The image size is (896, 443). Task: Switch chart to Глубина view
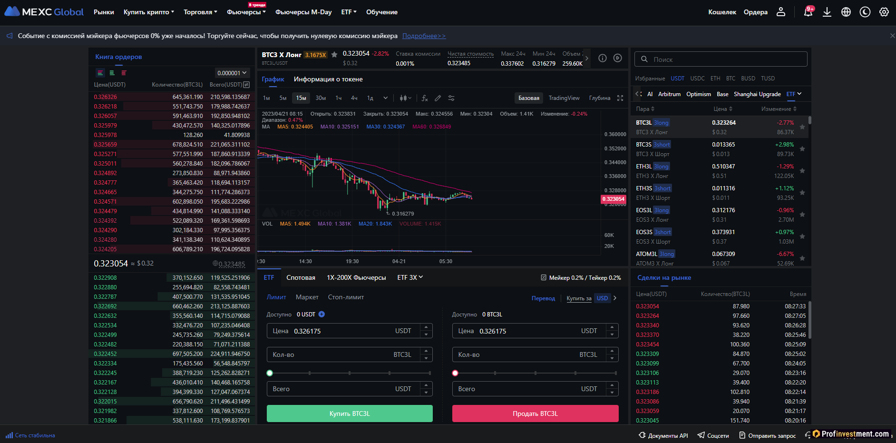tap(600, 98)
